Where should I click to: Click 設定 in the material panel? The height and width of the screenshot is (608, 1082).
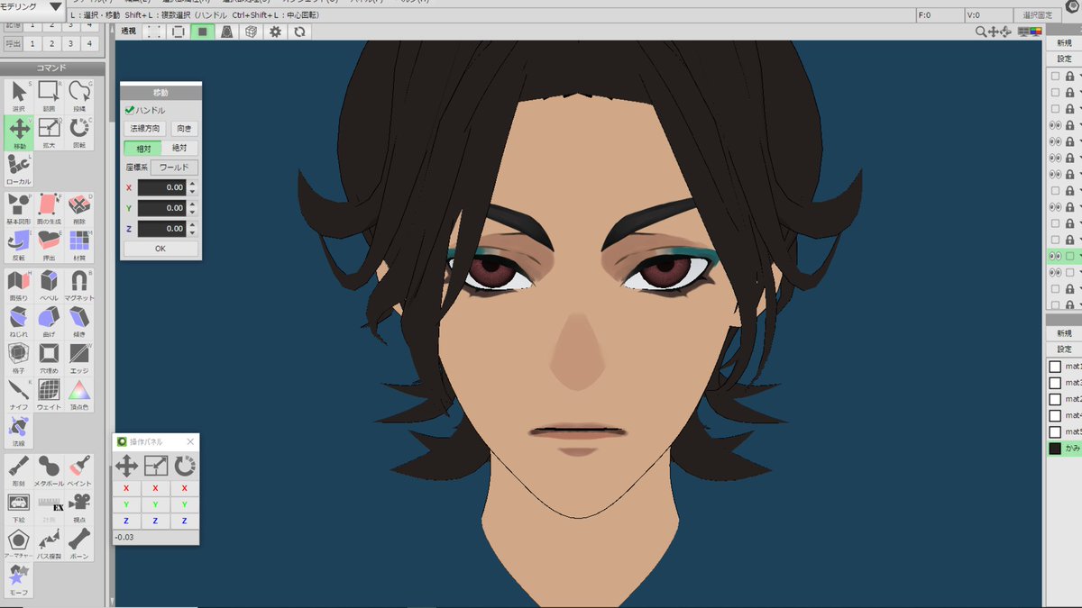pos(1064,349)
